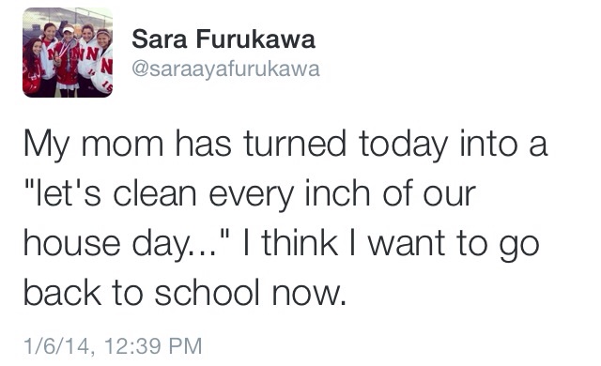
Task: Click the surname "Furukawa" in the header
Action: click(x=255, y=39)
